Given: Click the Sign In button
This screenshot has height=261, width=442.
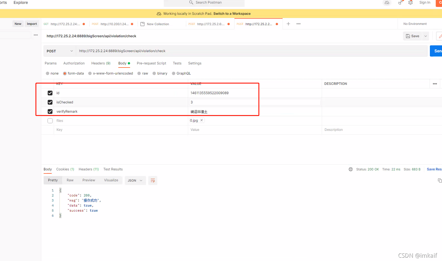Looking at the screenshot, I should click(x=424, y=2).
